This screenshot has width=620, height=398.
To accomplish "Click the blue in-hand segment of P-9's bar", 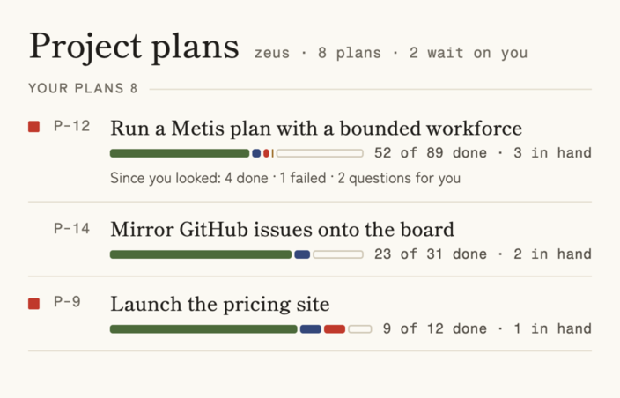I will coord(310,328).
